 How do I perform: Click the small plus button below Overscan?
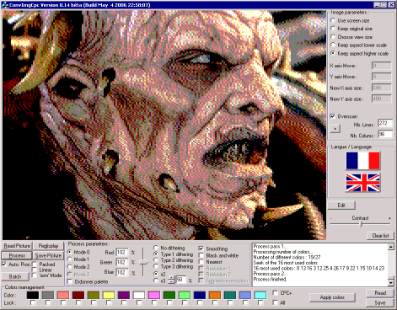pyautogui.click(x=335, y=129)
